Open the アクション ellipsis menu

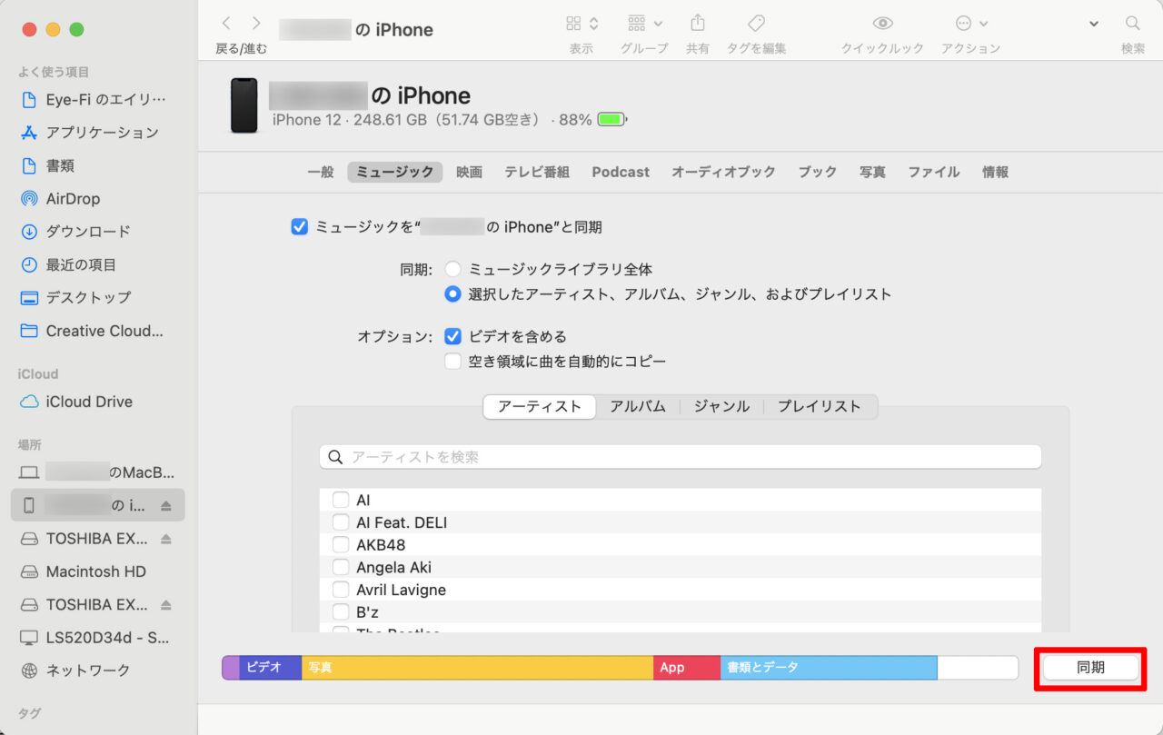[971, 24]
